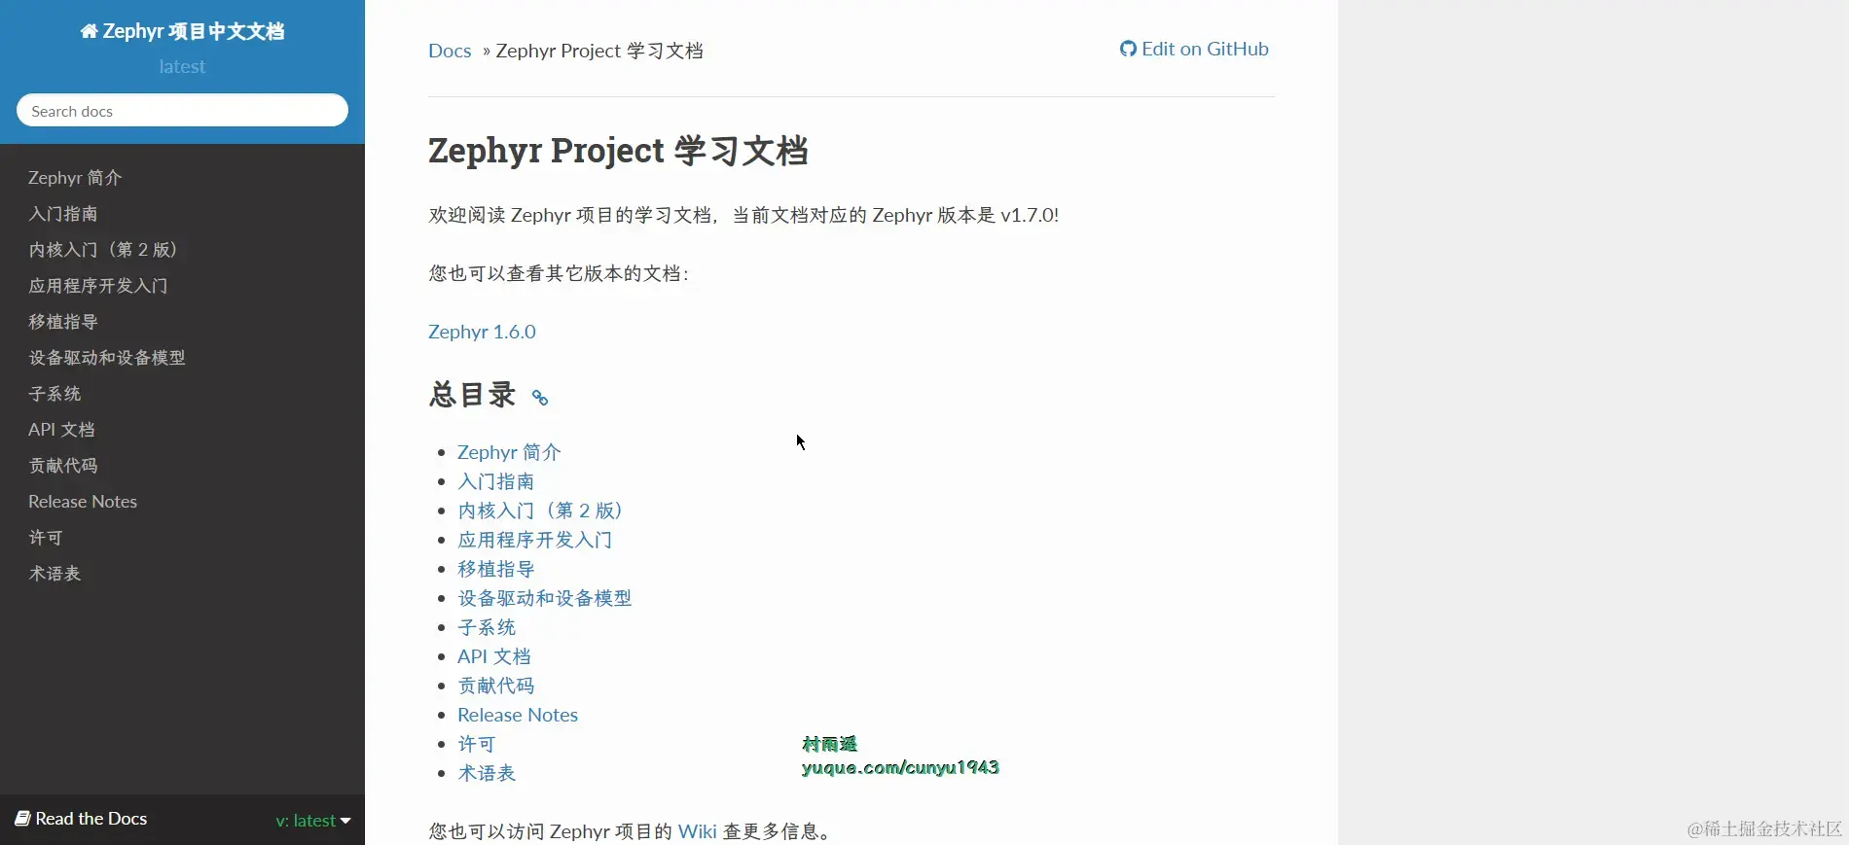Click the Read the Docs label in footer

click(91, 819)
